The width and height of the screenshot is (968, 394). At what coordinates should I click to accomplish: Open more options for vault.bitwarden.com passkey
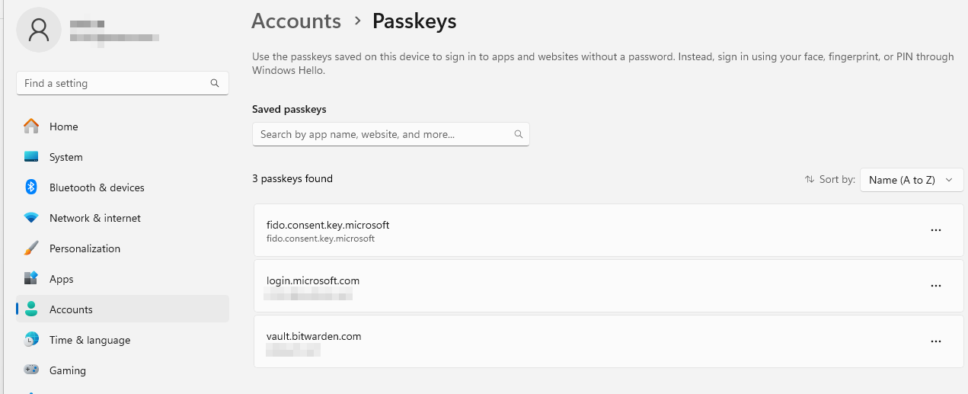coord(936,341)
